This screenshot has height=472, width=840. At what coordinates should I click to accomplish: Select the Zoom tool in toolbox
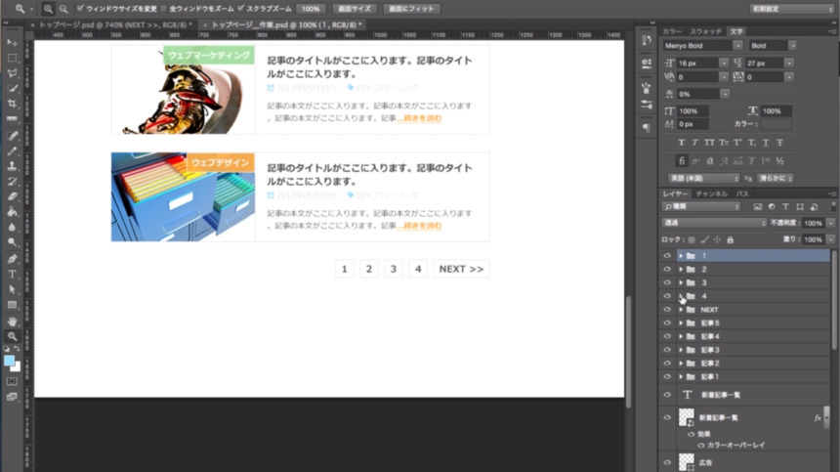(x=12, y=336)
